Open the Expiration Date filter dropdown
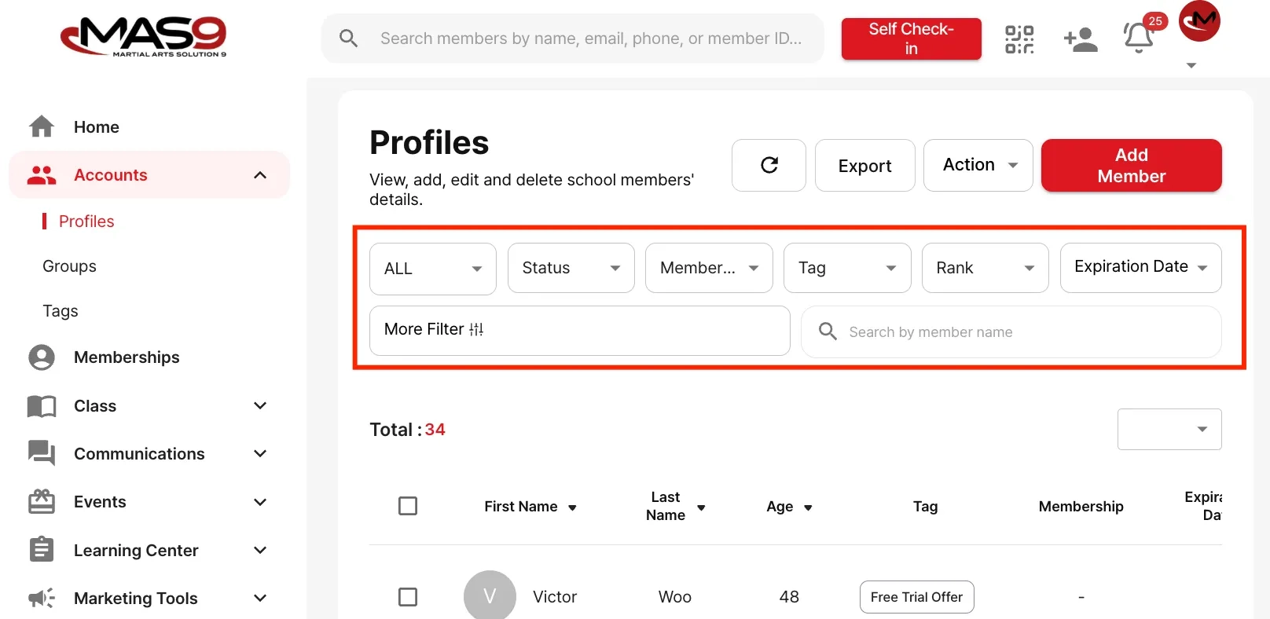Viewport: 1270px width, 619px height. (x=1141, y=268)
